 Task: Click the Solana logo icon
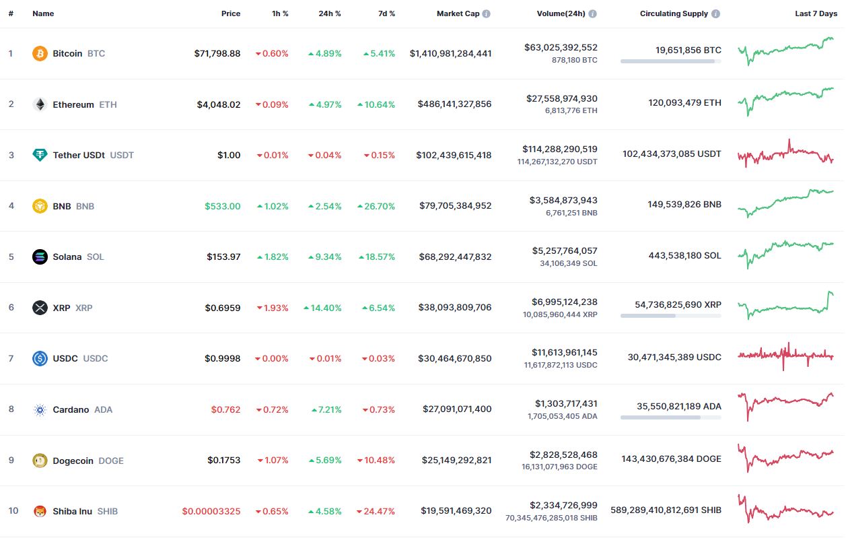pos(40,257)
